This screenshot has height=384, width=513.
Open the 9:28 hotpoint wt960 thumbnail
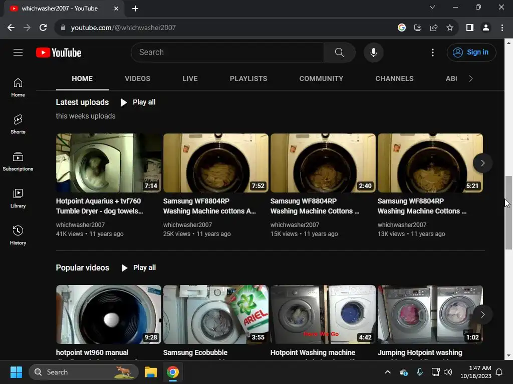(x=108, y=314)
